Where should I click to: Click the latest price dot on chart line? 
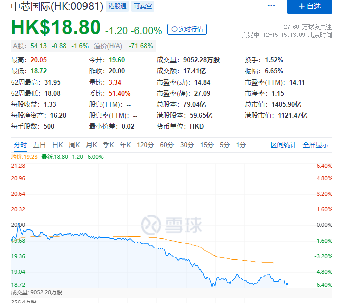click(287, 284)
